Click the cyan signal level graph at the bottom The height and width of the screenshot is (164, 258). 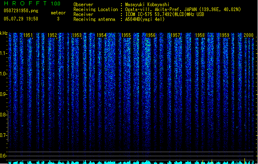click(x=131, y=162)
